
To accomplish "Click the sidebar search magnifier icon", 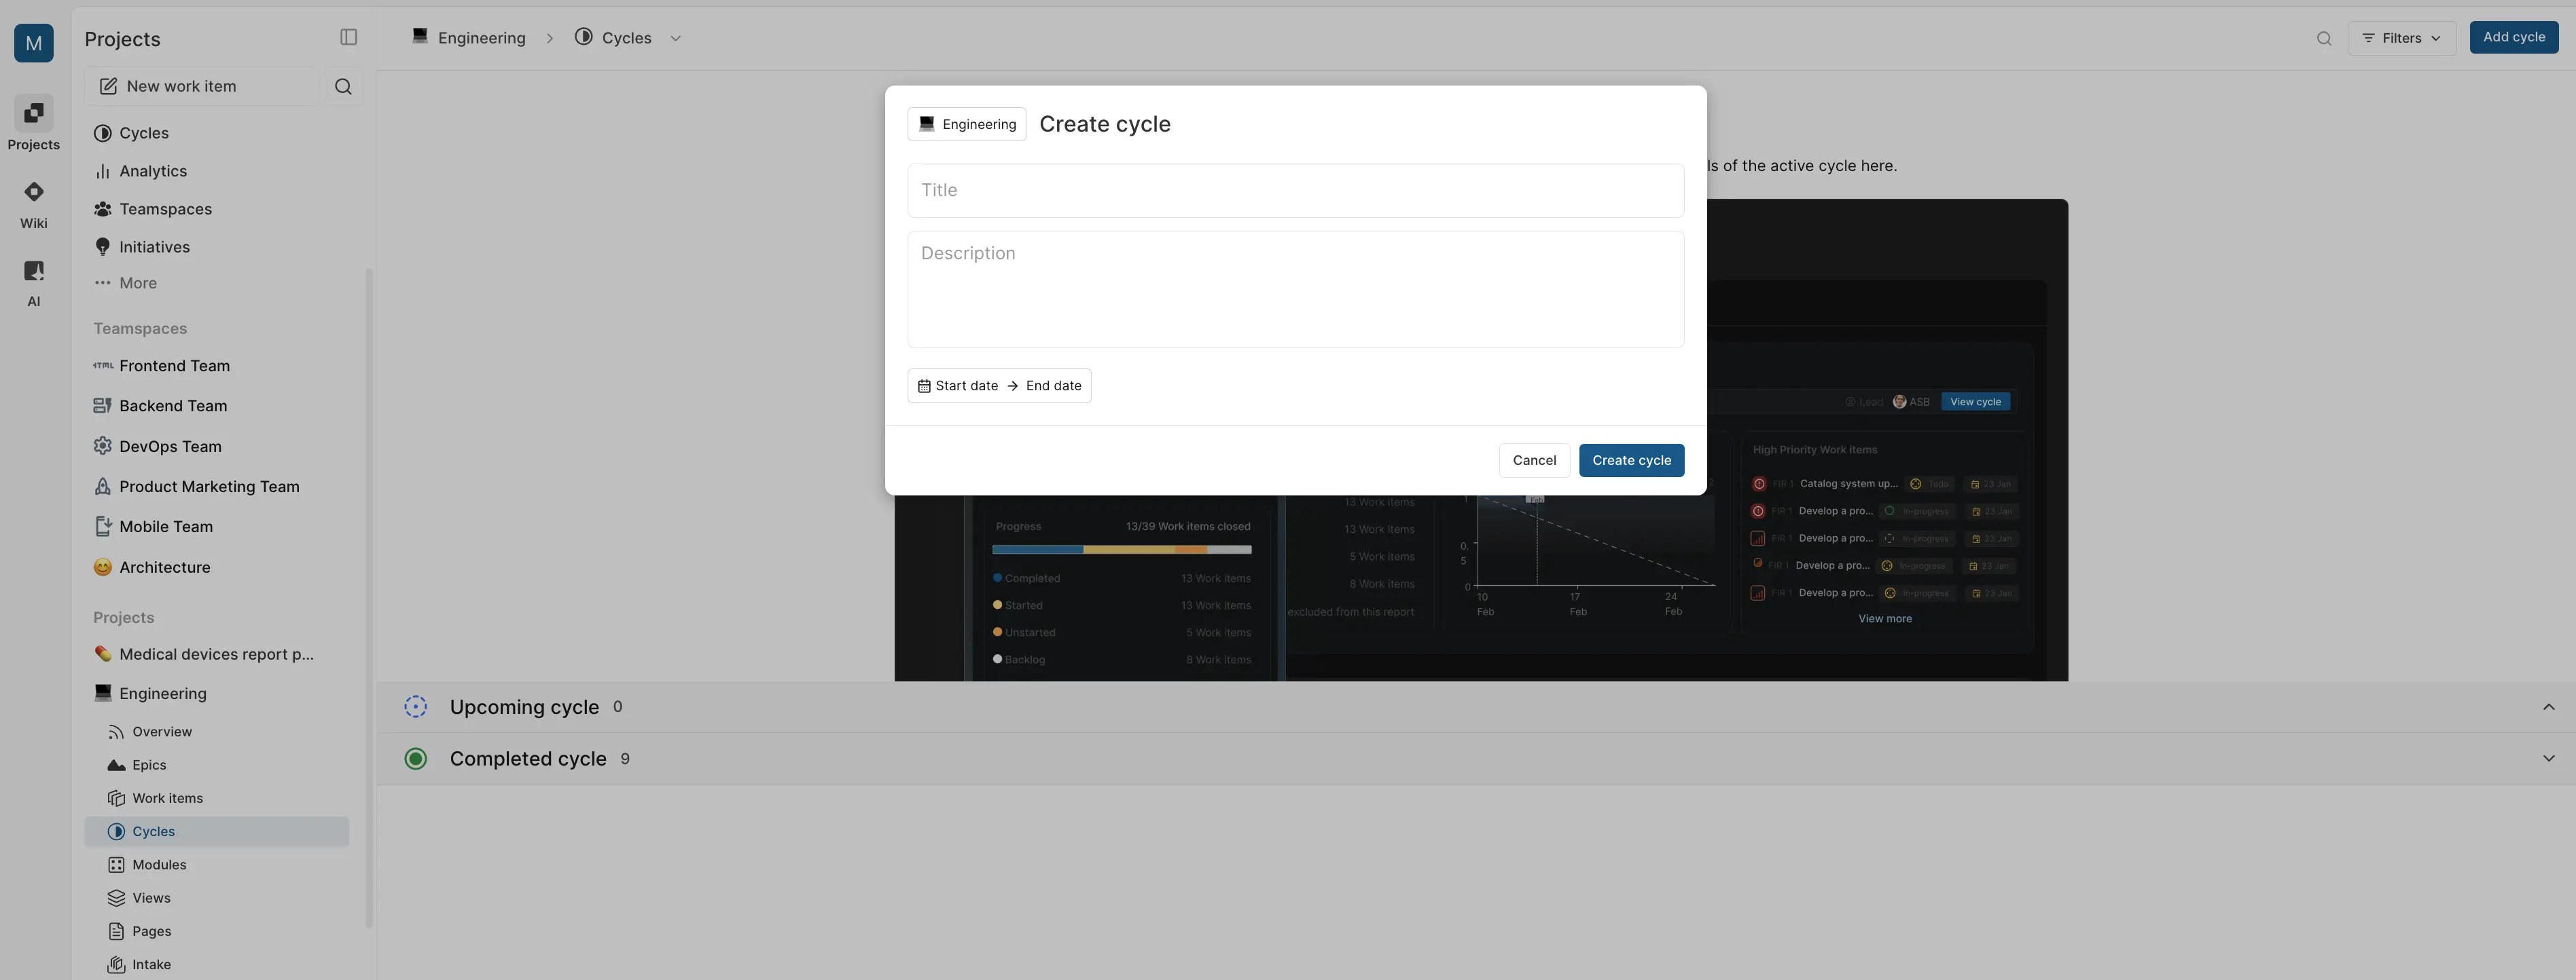I will [343, 87].
